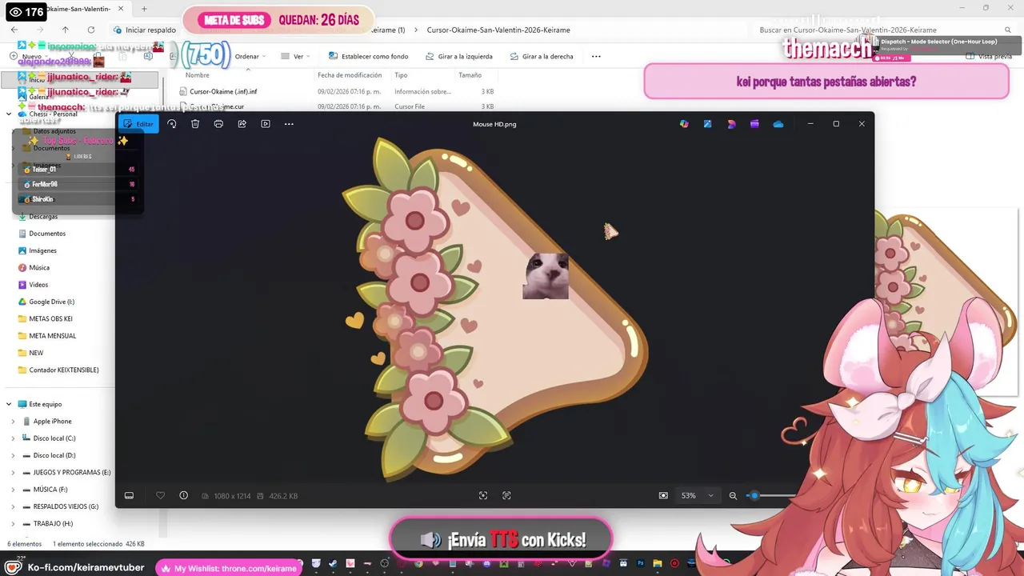Viewport: 1024px width, 576px height.
Task: Click the background toggle icon beside the zoom percentage
Action: [663, 496]
